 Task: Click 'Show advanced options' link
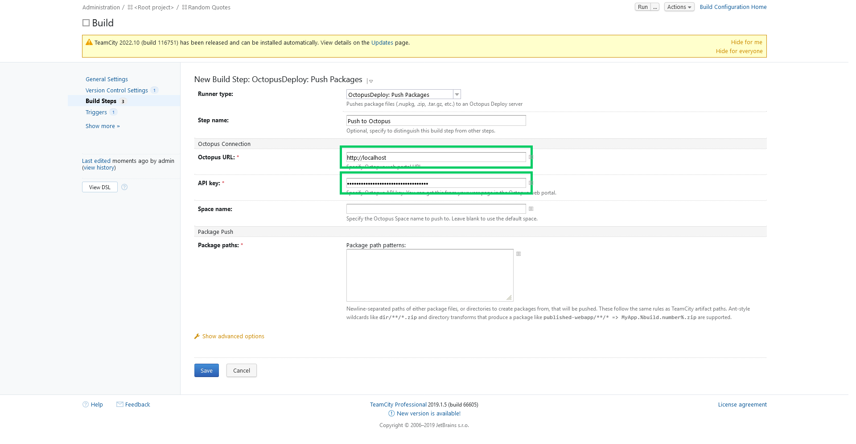coord(233,336)
